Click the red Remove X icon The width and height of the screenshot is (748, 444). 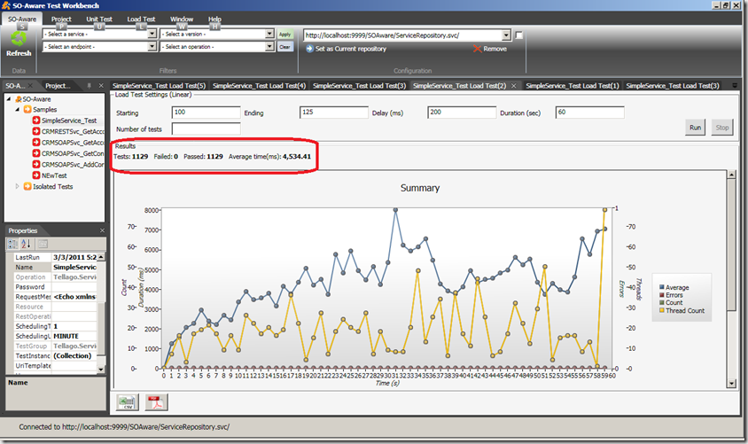pos(477,49)
